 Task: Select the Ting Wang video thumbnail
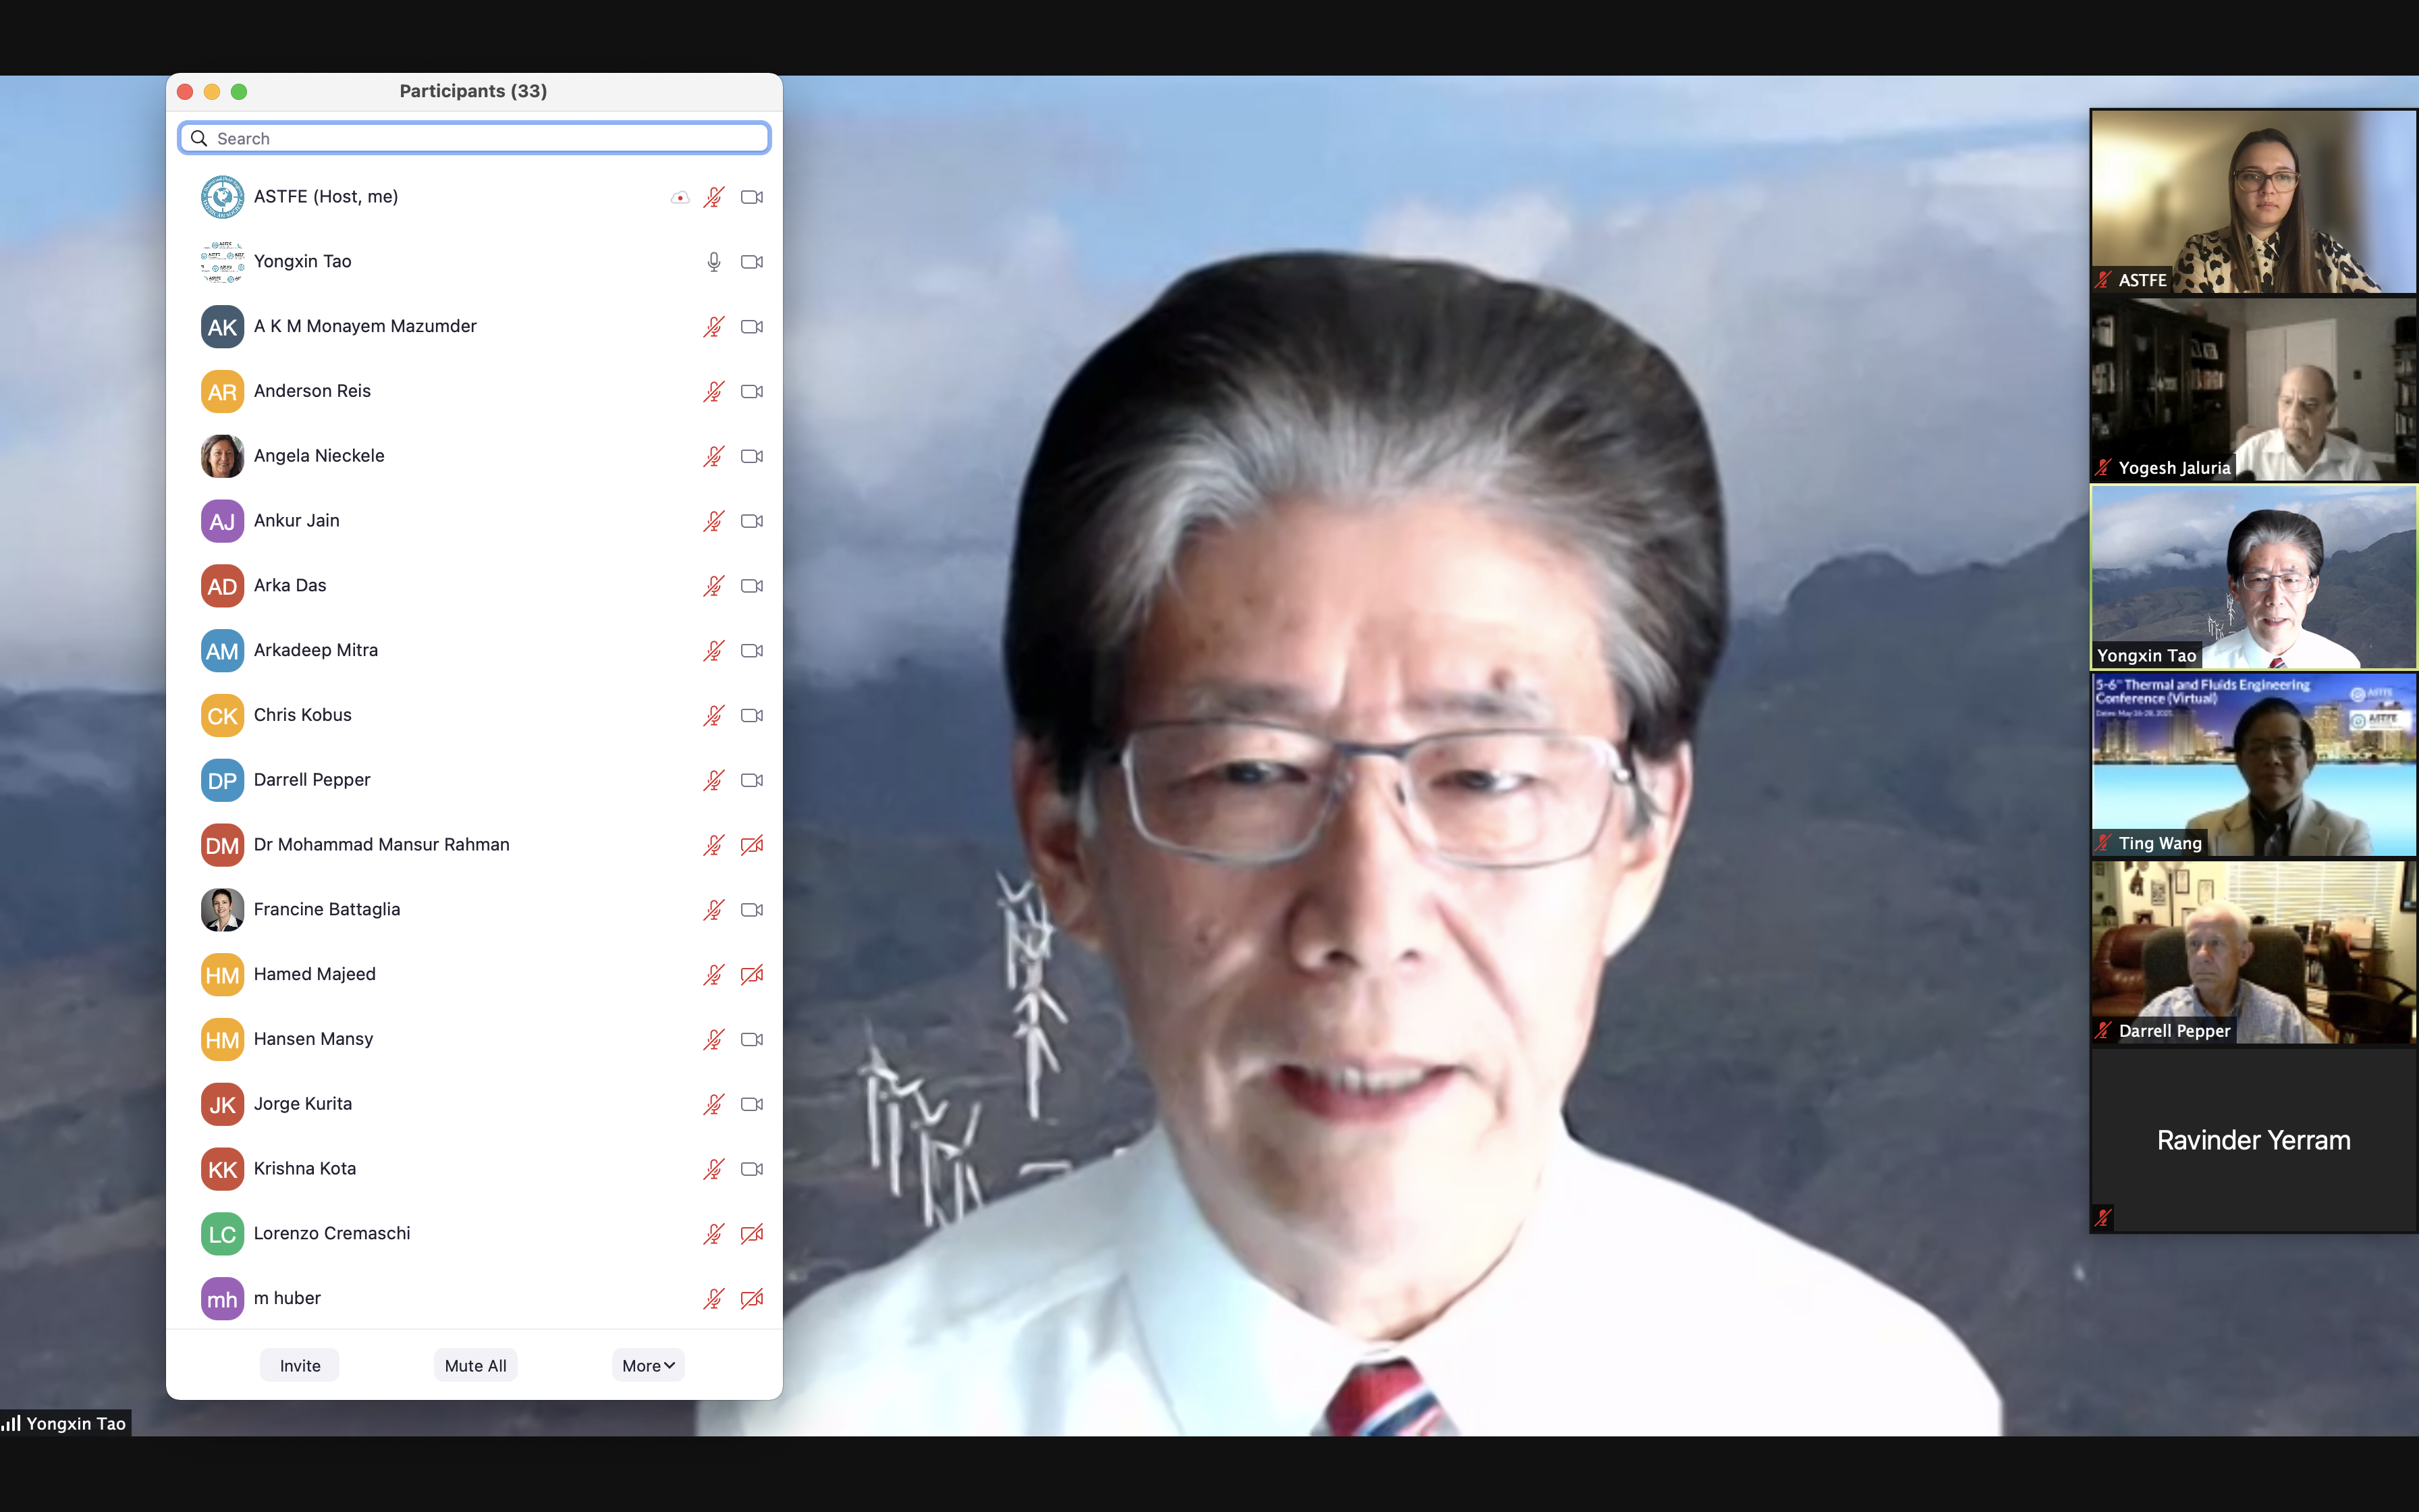click(2254, 765)
